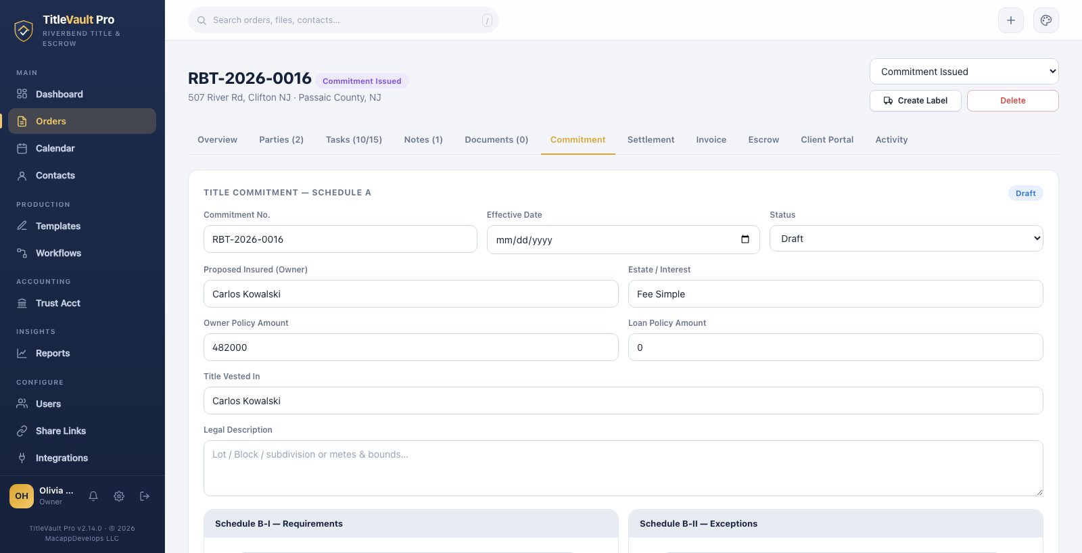Open the Effective Date calendar picker
Screen dimensions: 1082x553
click(x=745, y=239)
